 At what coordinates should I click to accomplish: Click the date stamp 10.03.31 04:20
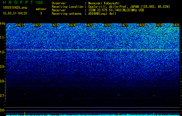point(15,13)
